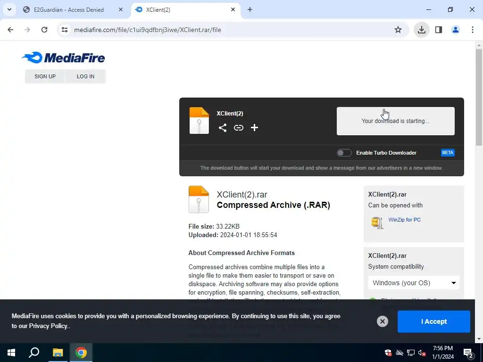Click the System compatibility label
Screen dimensions: 483x362
point(396,267)
